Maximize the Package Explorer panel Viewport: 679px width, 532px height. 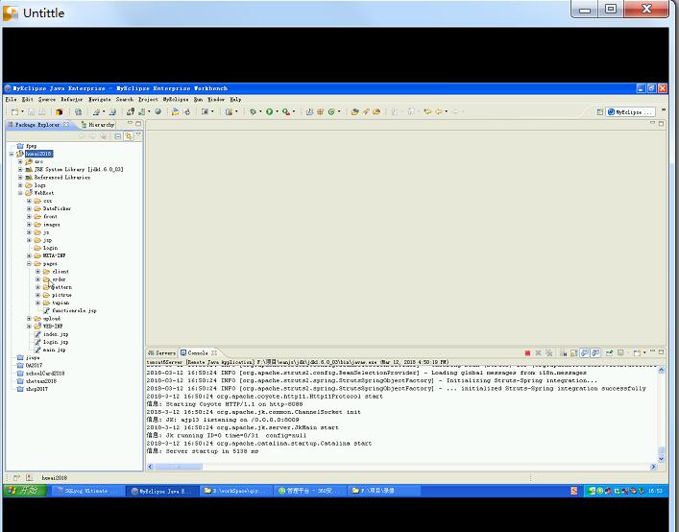pos(138,124)
